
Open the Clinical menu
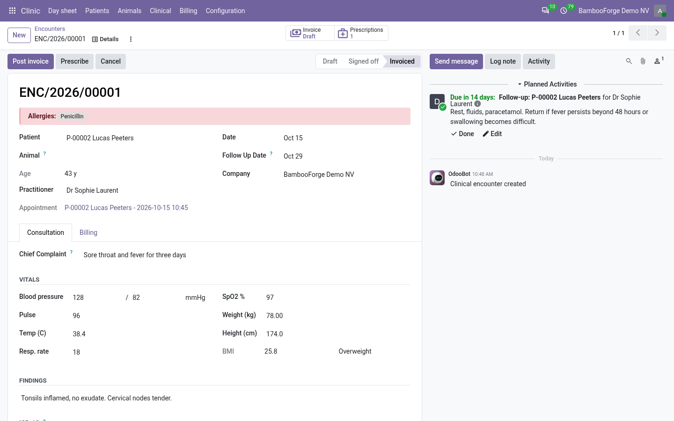(161, 11)
